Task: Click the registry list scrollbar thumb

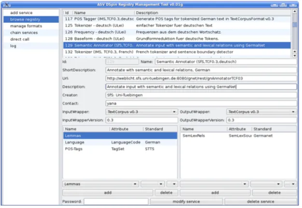Action: pyautogui.click(x=294, y=25)
